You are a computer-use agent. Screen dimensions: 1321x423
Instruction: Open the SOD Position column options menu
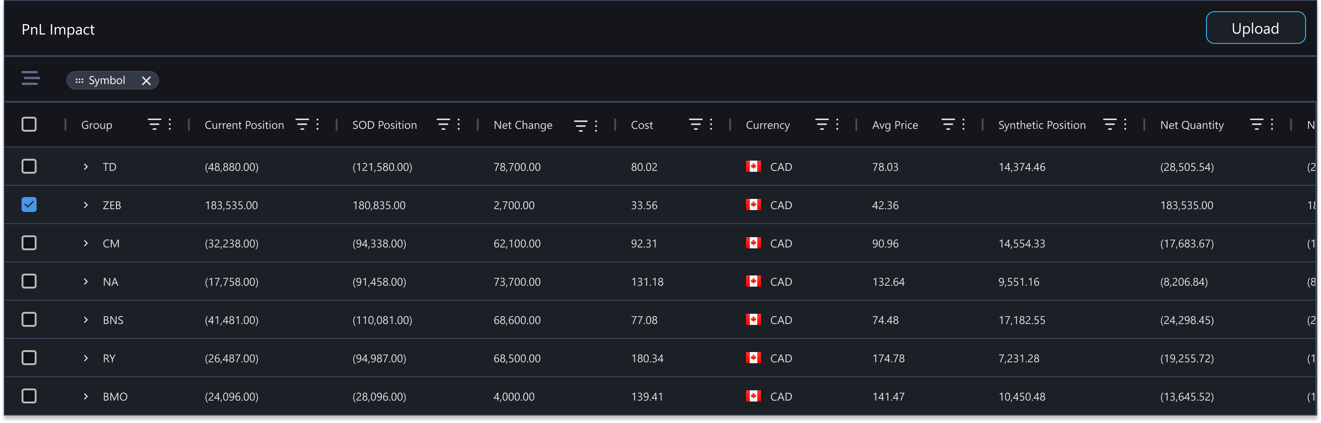tap(458, 124)
